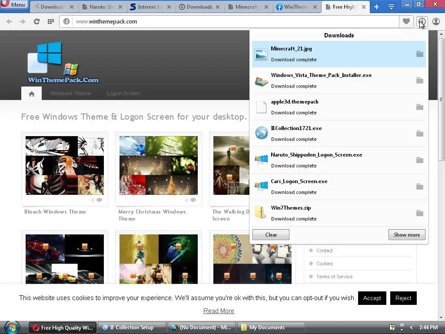Show hidden system tray icons arrow
This screenshot has width=445, height=334.
411,327
